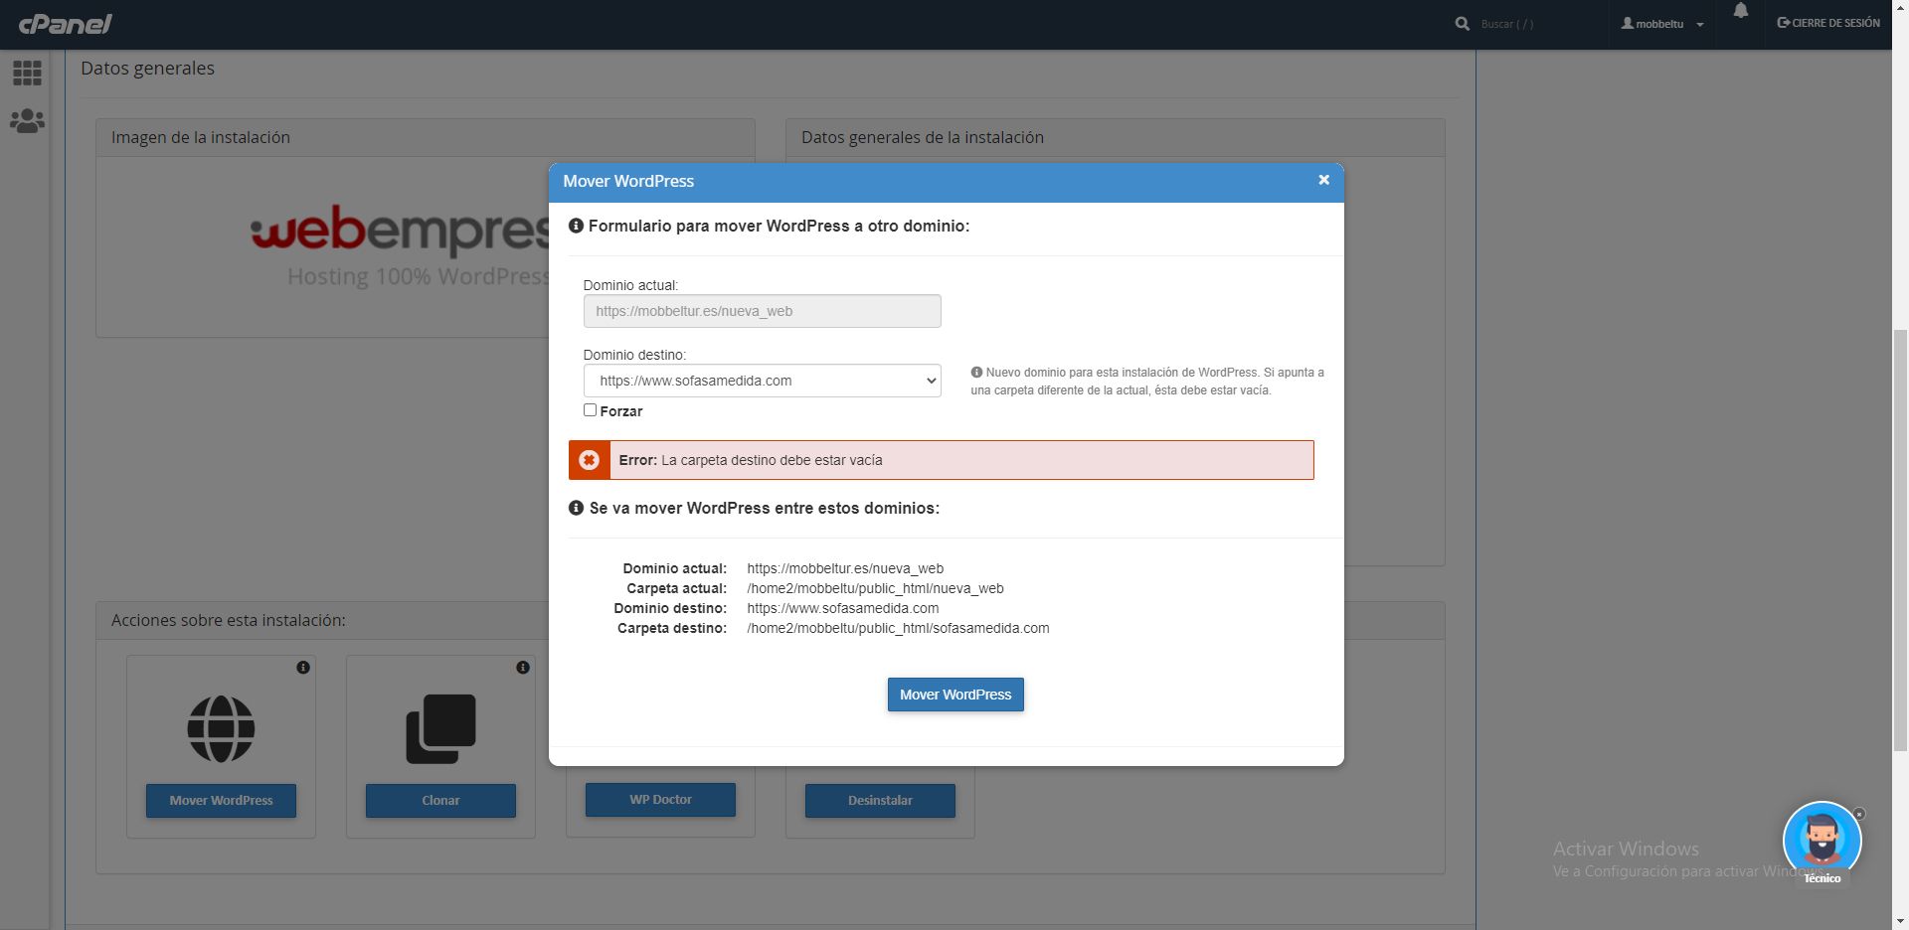Open the apps grid sidebar icon

[27, 73]
